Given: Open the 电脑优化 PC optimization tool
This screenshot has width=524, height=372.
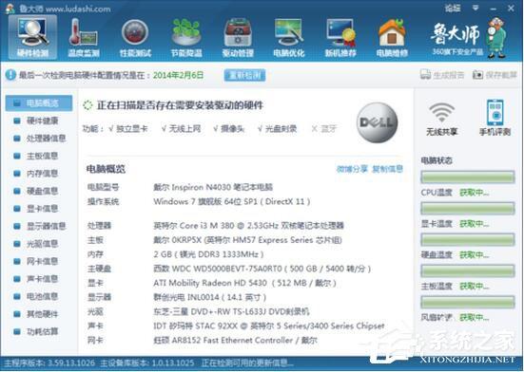Looking at the screenshot, I should coord(289,37).
